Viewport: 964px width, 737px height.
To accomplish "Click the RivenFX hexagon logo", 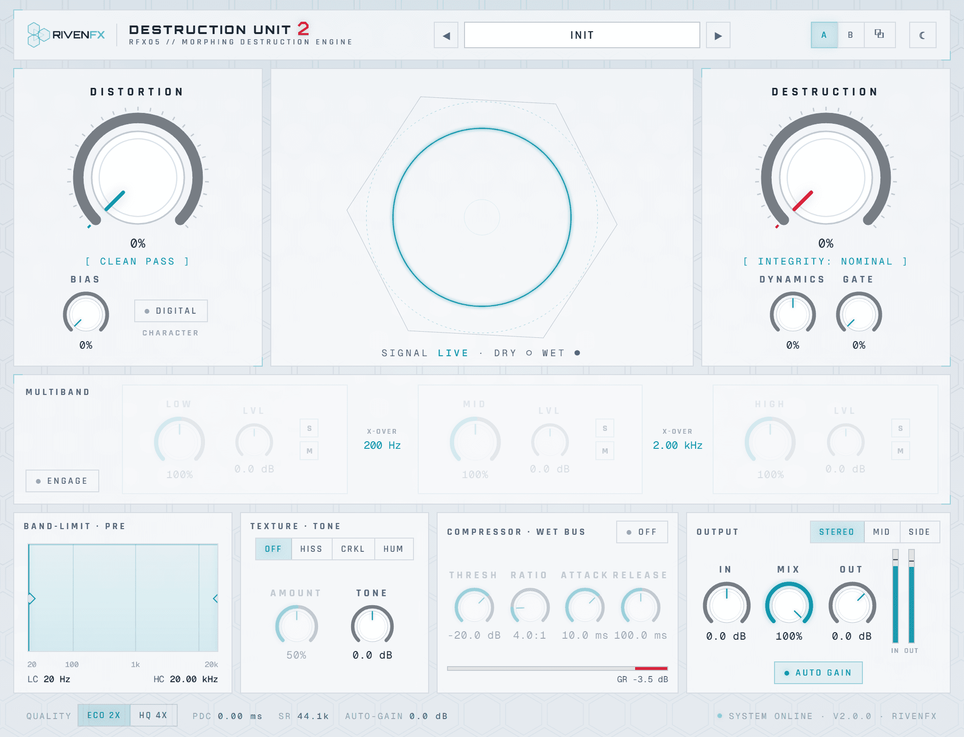I will click(38, 35).
